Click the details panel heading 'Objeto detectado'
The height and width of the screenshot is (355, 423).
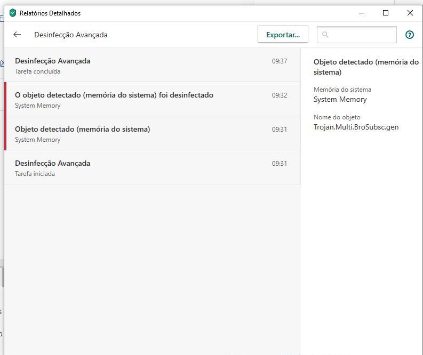point(366,67)
